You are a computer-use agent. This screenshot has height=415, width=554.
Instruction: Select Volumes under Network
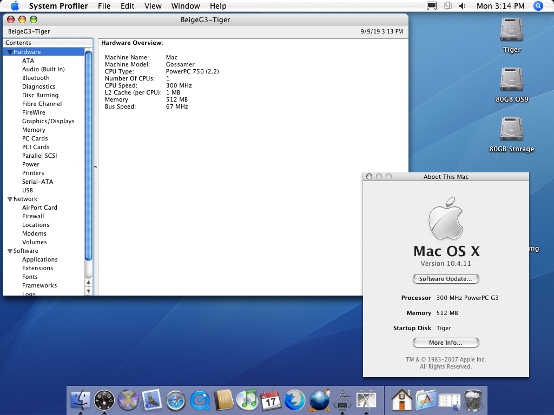pyautogui.click(x=34, y=242)
